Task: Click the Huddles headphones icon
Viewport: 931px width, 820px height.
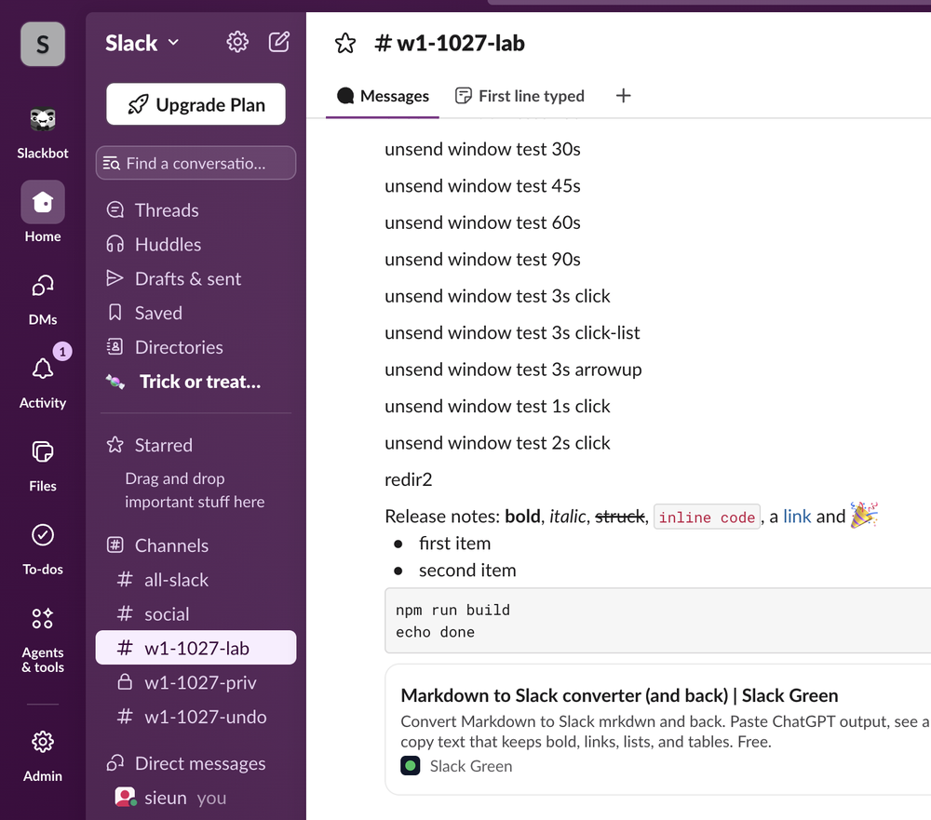Action: click(115, 244)
